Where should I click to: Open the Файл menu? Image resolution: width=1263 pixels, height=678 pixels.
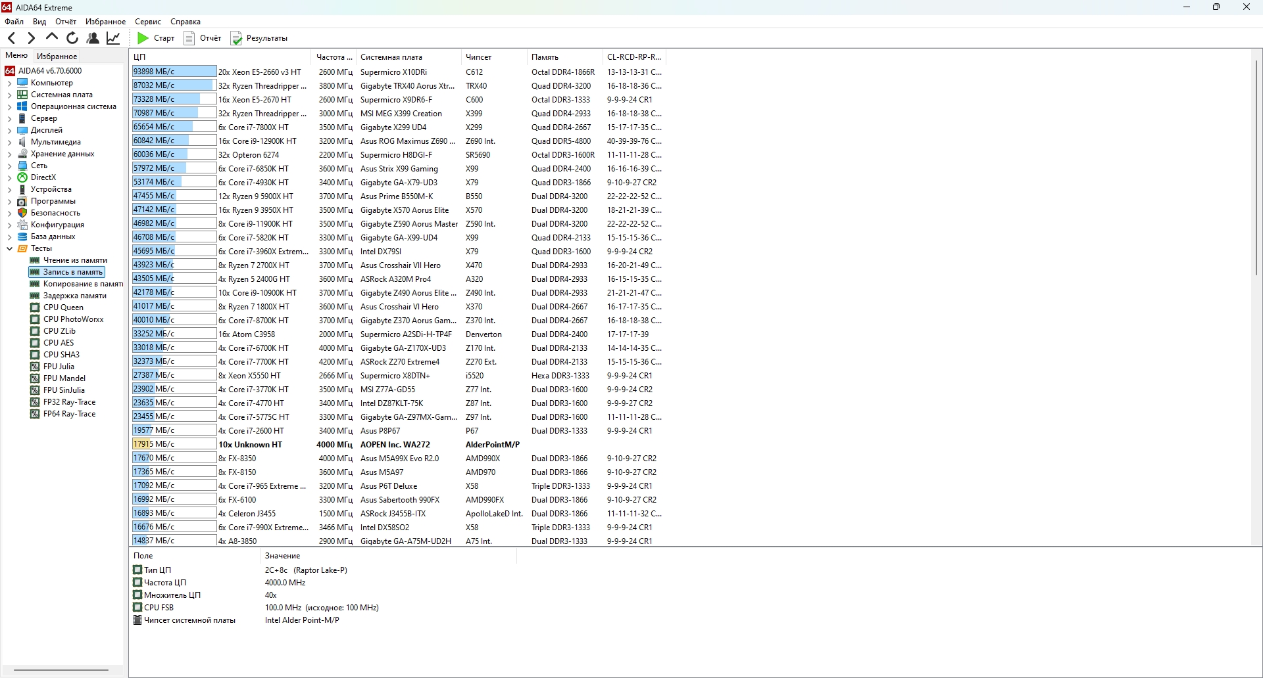(14, 22)
